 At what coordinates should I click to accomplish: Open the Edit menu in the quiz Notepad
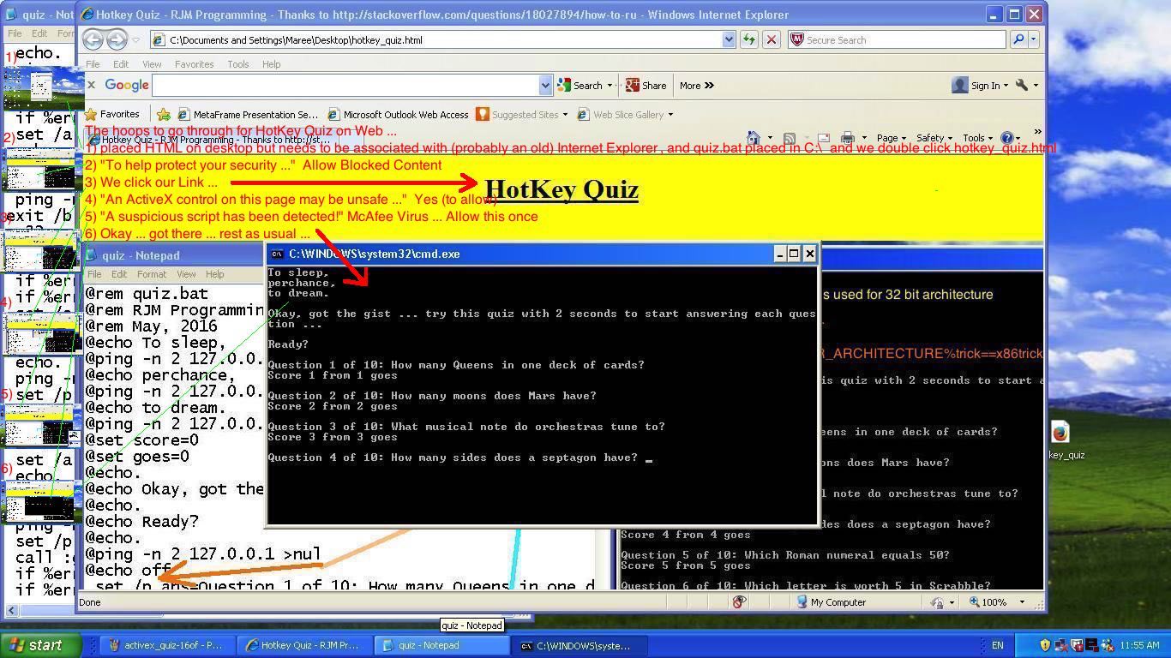(x=119, y=274)
